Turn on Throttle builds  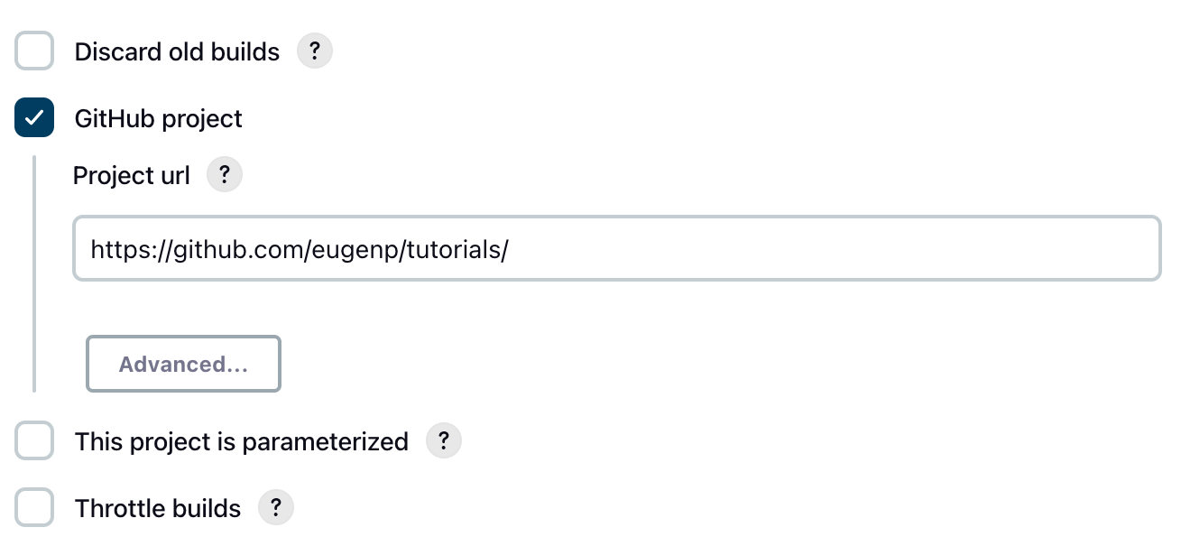(x=33, y=507)
